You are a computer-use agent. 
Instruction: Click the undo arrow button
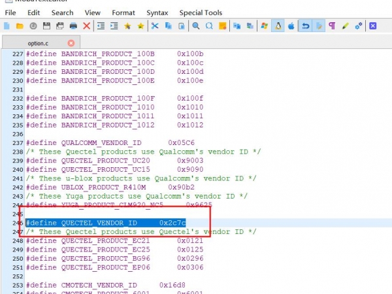pyautogui.click(x=305, y=26)
